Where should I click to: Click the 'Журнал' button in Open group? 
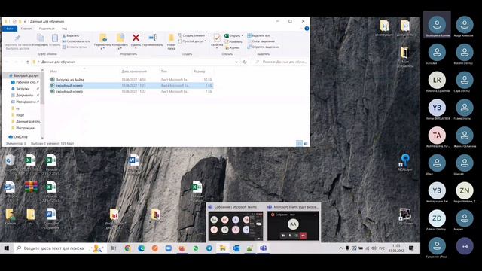pos(233,47)
